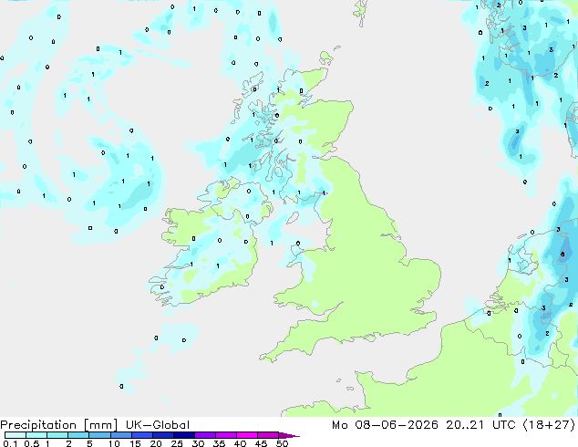Click the 1–2 mm legend color swatch
This screenshot has width=578, height=447.
click(x=57, y=435)
